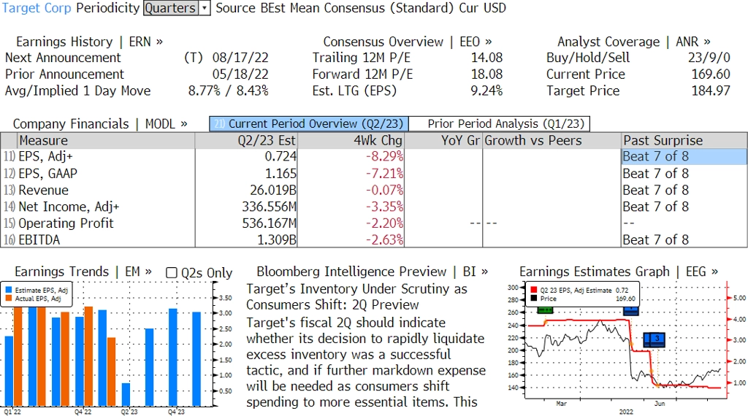
Task: Select the Net Income, Adj+ row
Action: coord(373,207)
